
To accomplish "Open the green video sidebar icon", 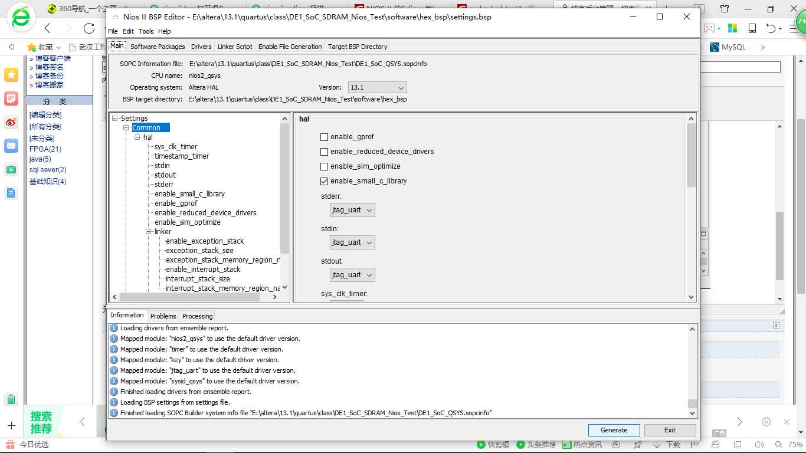I will pos(11,169).
